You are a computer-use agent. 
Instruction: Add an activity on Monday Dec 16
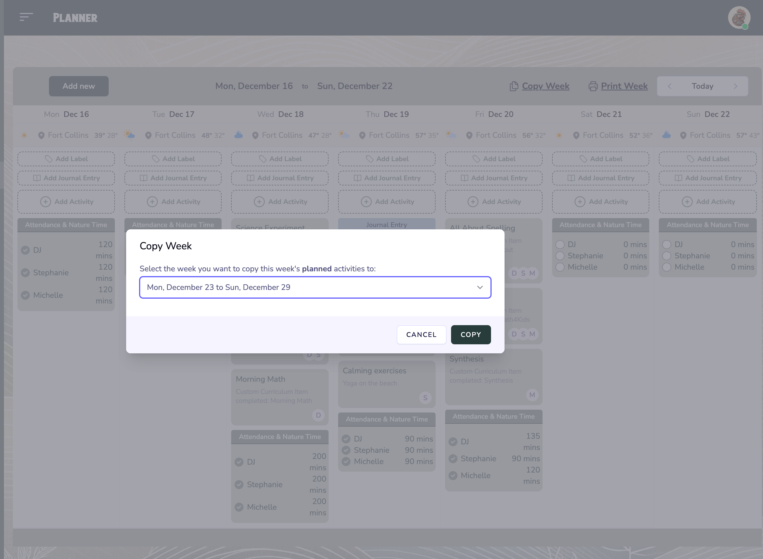pos(66,202)
